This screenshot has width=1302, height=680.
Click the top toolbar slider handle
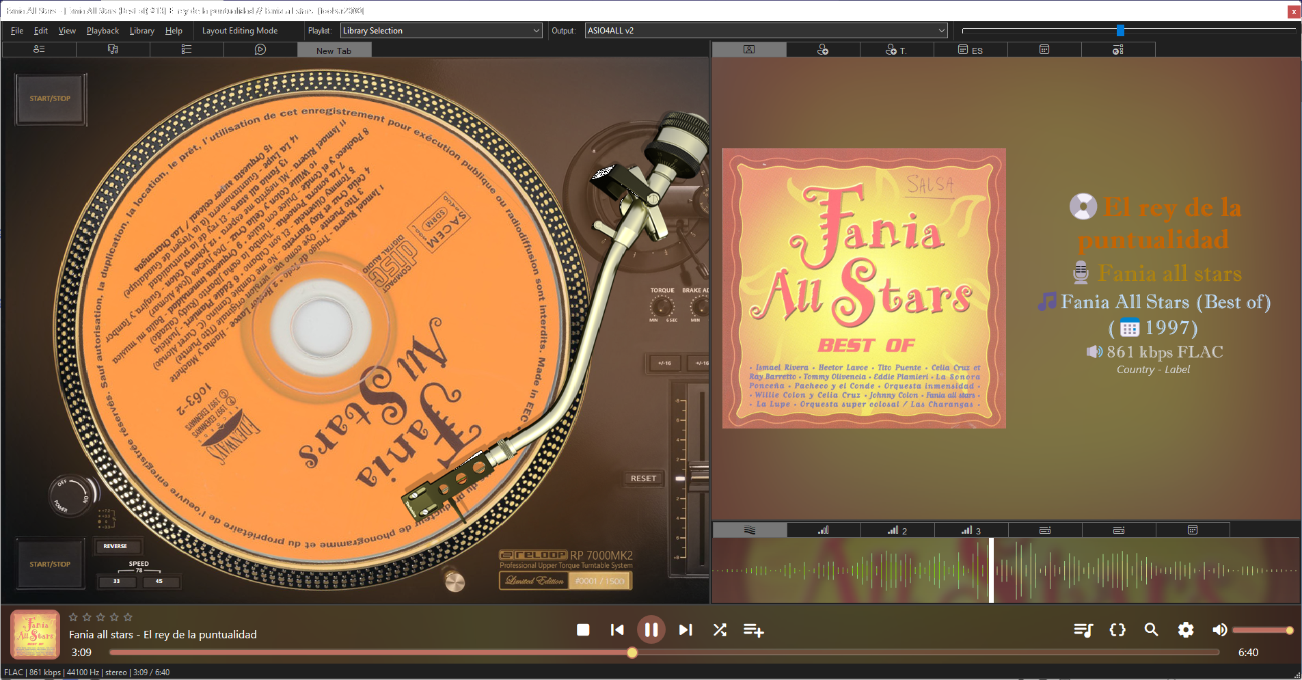pos(1120,31)
